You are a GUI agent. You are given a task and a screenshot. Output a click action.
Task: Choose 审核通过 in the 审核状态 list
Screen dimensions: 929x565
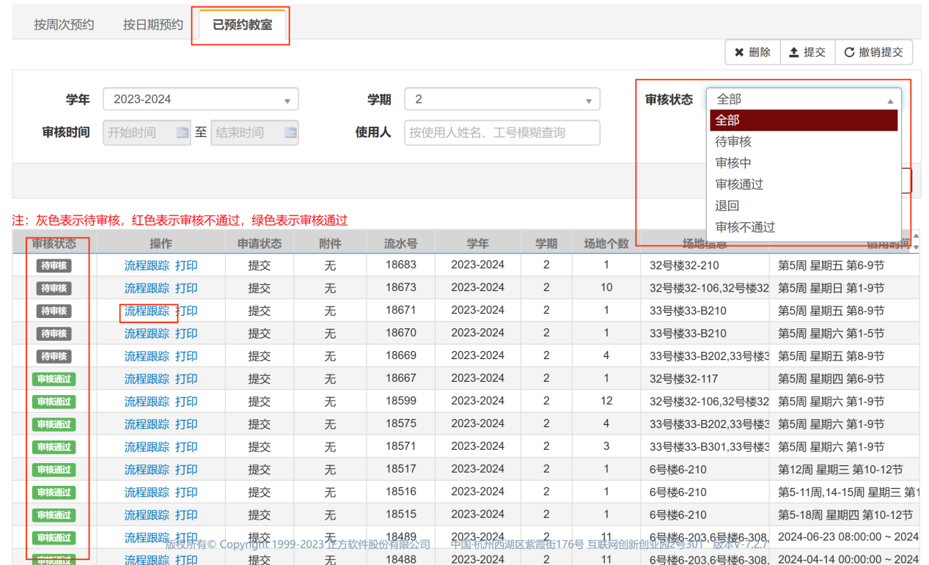pos(804,184)
